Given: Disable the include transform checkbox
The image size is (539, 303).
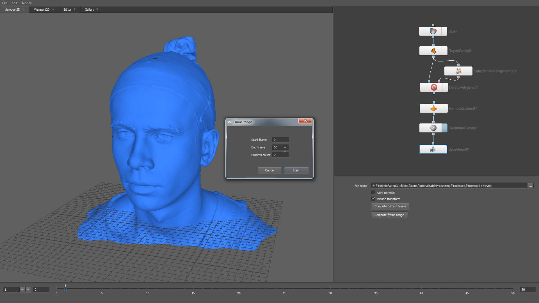Looking at the screenshot, I should (x=373, y=199).
